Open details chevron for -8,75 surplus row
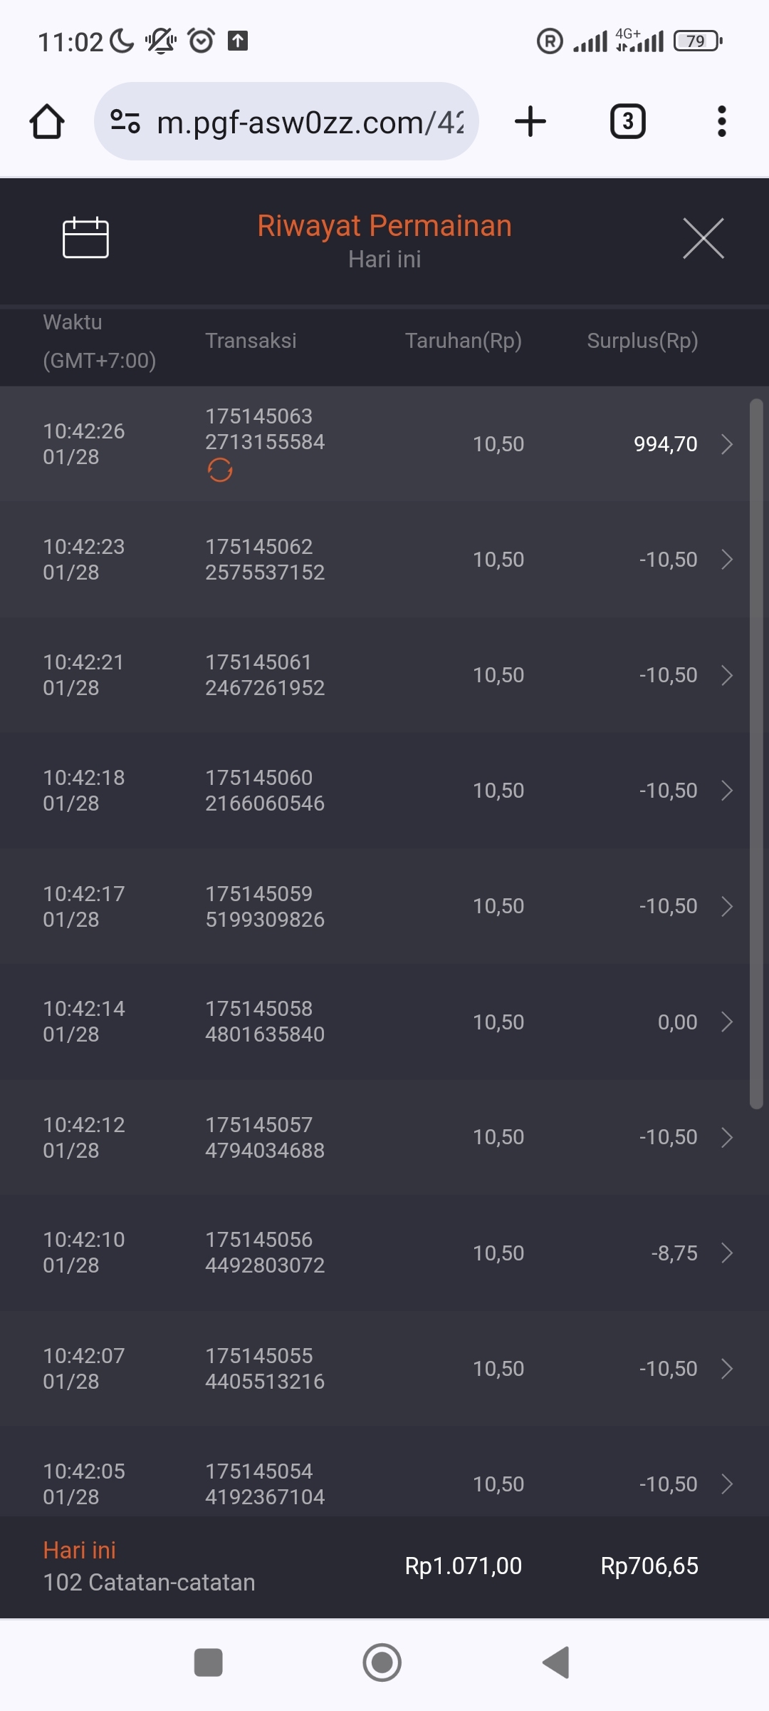The width and height of the screenshot is (769, 1711). 727,1253
